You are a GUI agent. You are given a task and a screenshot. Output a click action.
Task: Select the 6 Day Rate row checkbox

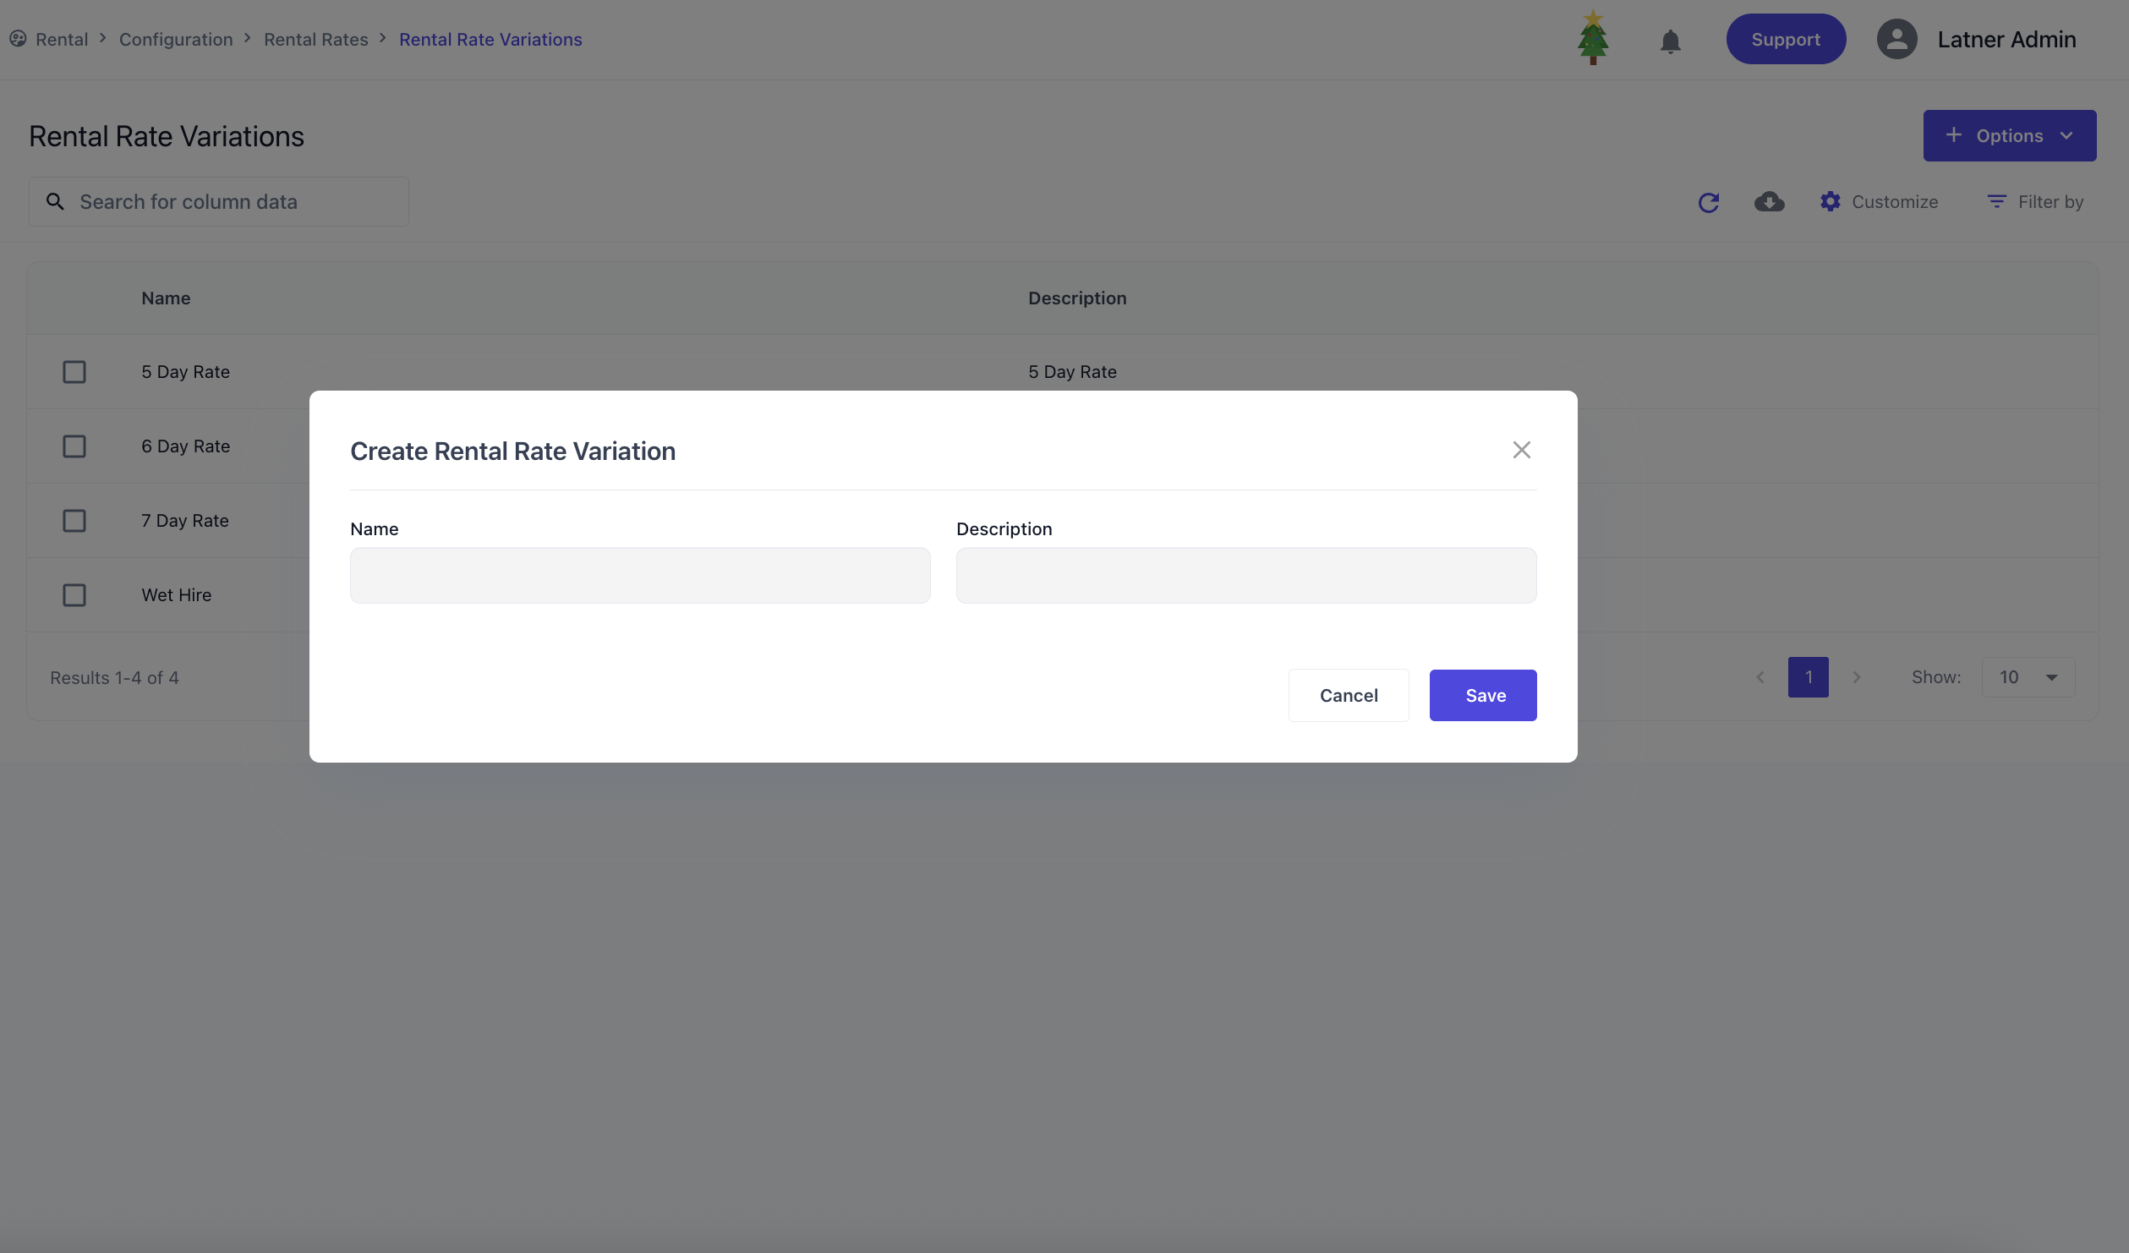click(74, 446)
